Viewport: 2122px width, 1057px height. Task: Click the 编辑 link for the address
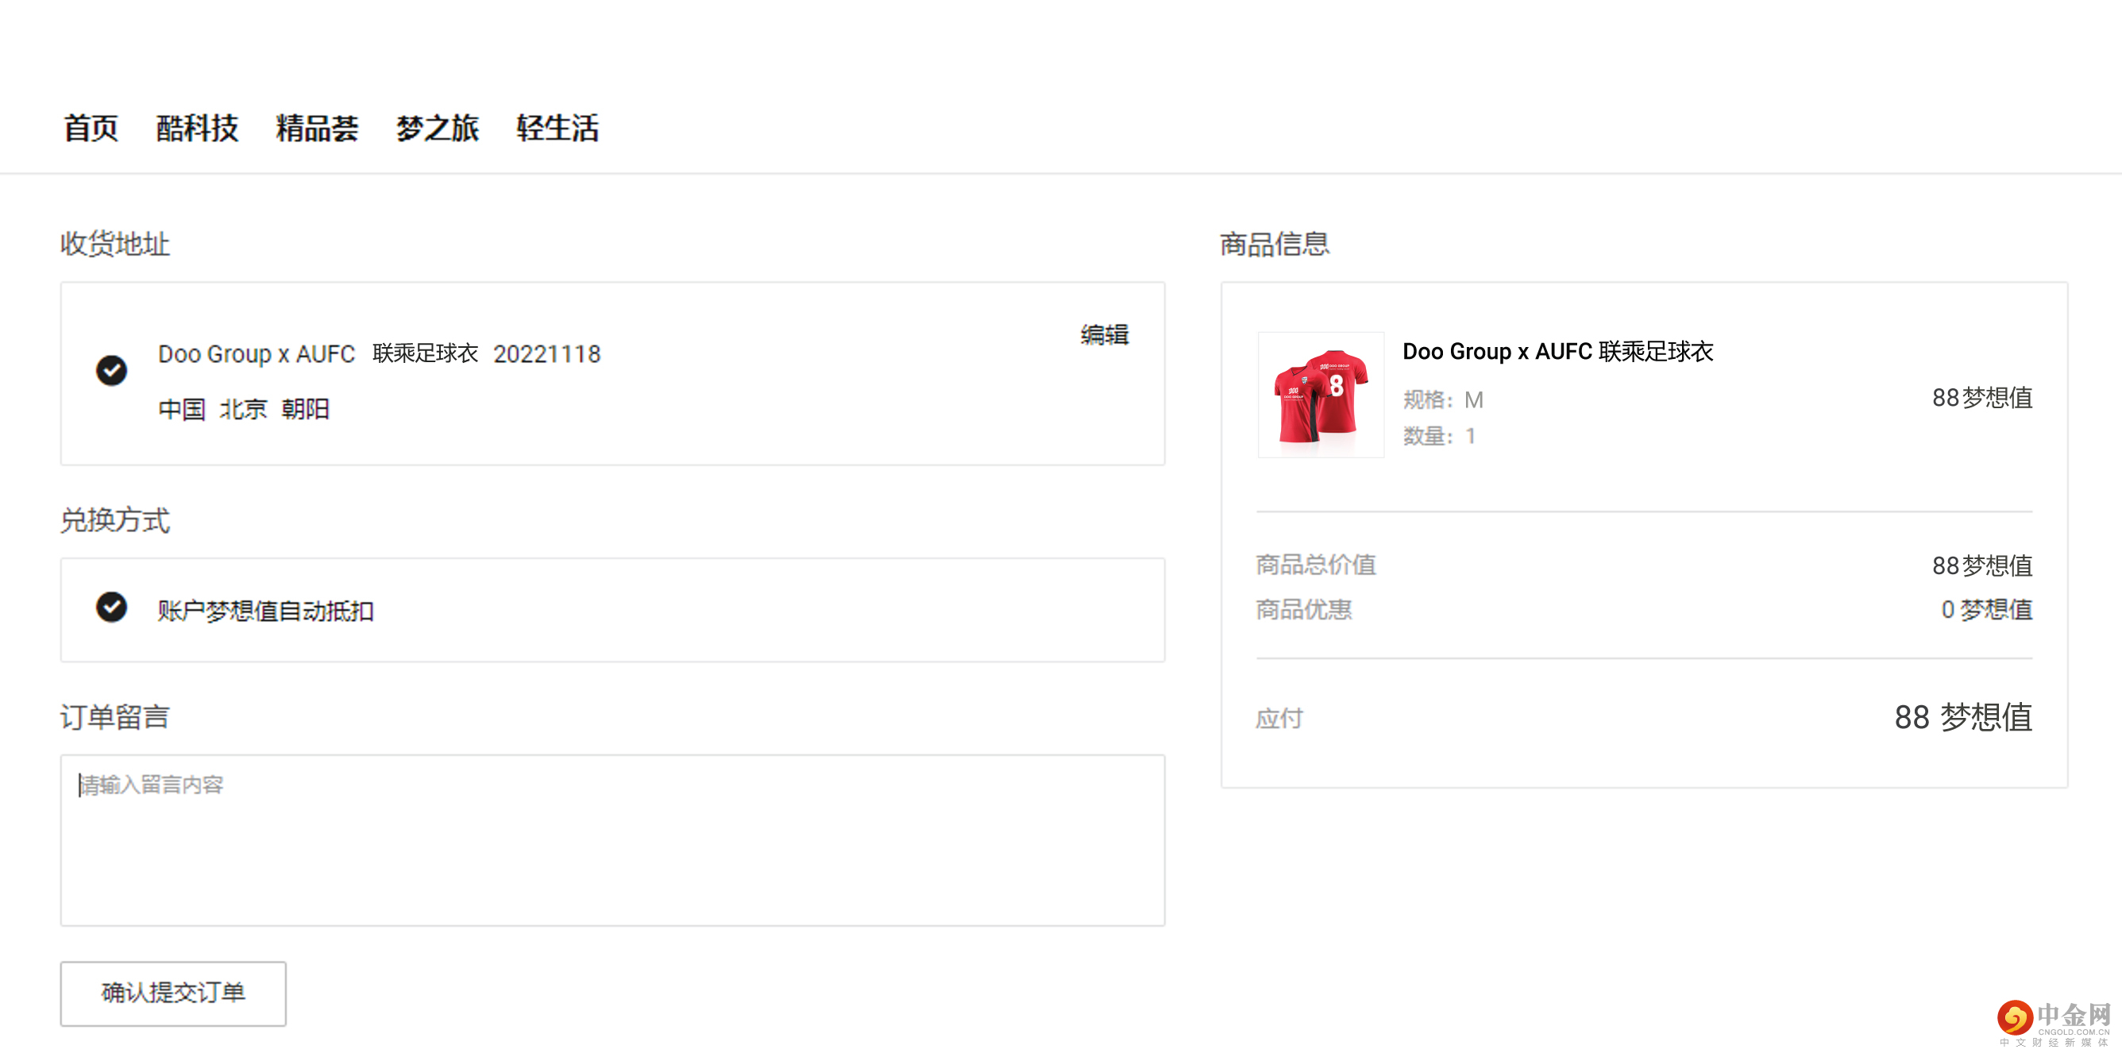pyautogui.click(x=1104, y=334)
